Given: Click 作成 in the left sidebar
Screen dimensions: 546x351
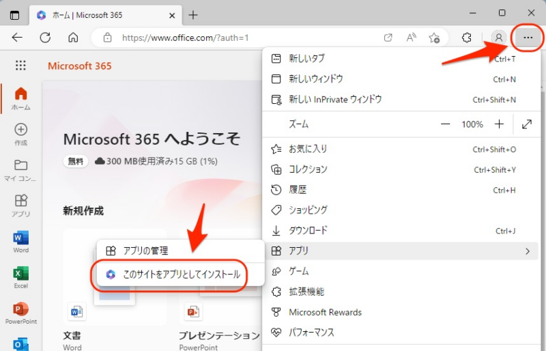Looking at the screenshot, I should coord(21,135).
